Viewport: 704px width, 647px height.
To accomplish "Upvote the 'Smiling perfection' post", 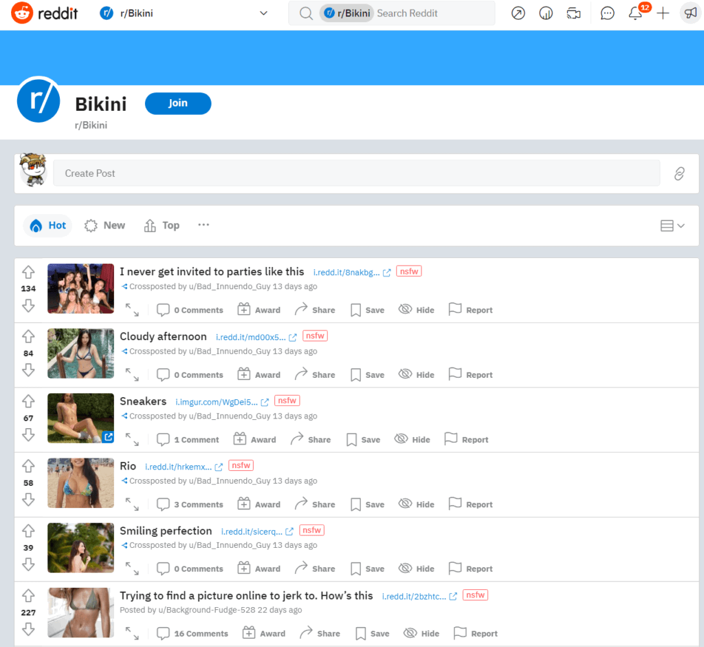I will pos(28,531).
